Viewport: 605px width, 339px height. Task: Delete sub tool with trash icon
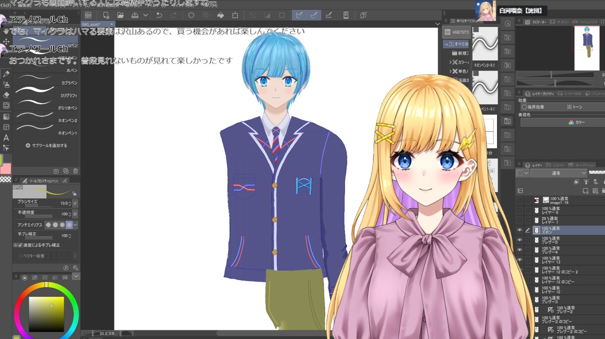pos(75,171)
